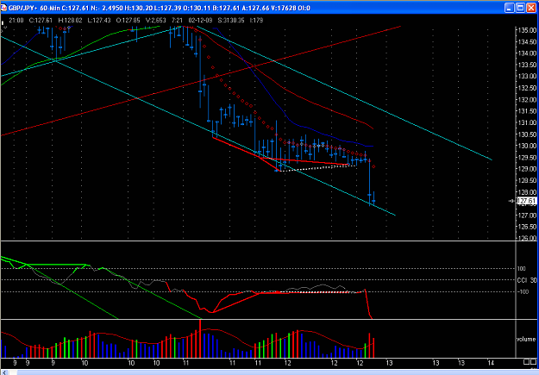539x375 pixels.
Task: Click the O:127.85 open value in data line
Action: point(128,21)
